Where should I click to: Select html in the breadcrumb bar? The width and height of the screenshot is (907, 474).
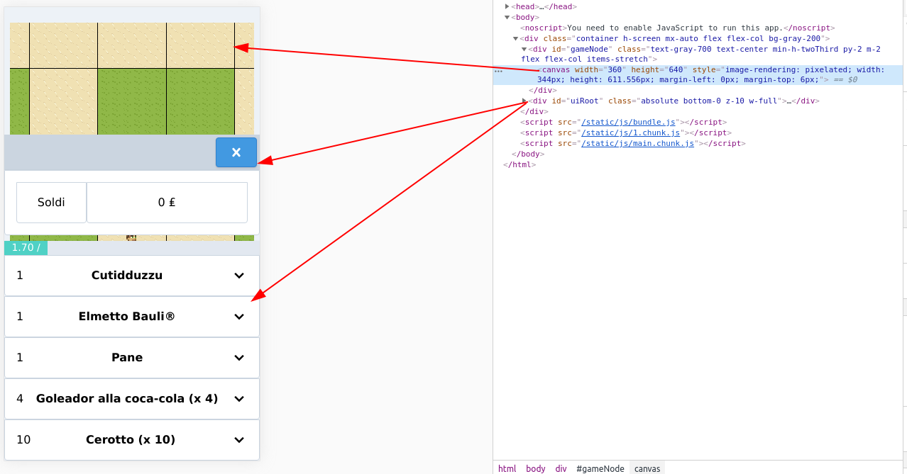pos(507,468)
